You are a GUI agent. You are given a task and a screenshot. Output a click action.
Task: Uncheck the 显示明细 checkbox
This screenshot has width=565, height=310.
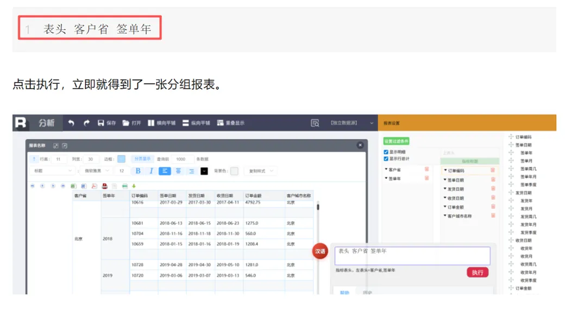coord(386,152)
